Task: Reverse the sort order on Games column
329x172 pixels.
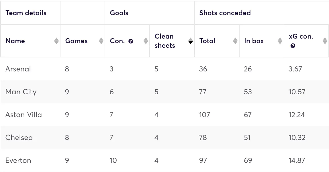Action: tap(101, 41)
